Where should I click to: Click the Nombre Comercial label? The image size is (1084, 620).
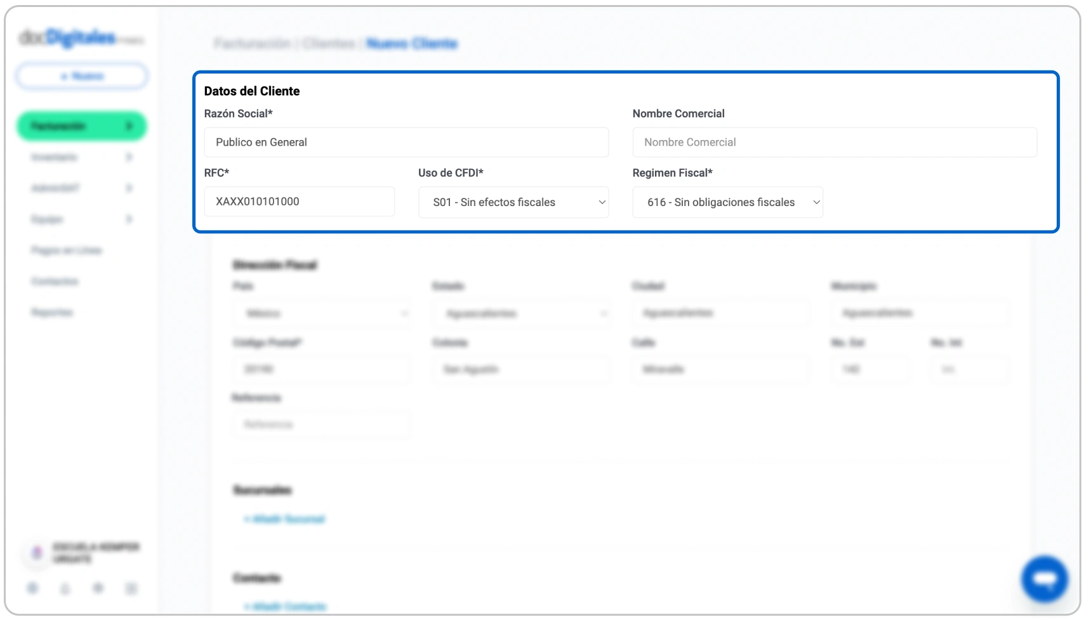coord(678,113)
